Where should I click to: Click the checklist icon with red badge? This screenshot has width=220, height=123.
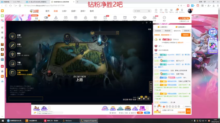coord(105,17)
